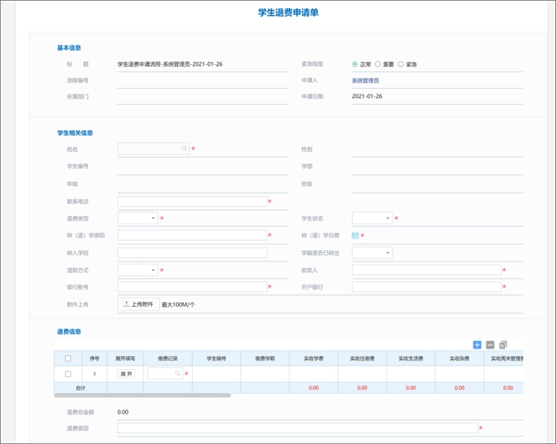
Task: Open the 退费类型 dropdown
Action: (137, 218)
